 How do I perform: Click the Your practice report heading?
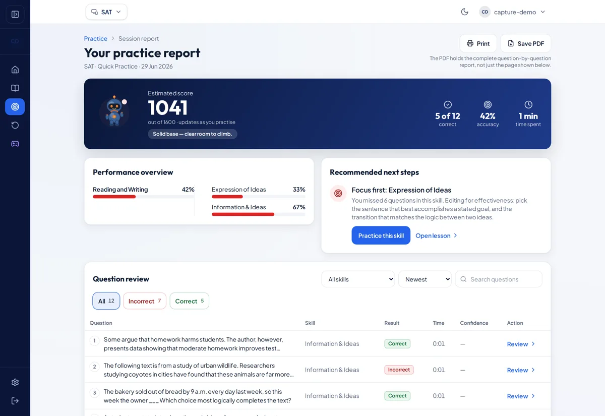[x=142, y=52]
